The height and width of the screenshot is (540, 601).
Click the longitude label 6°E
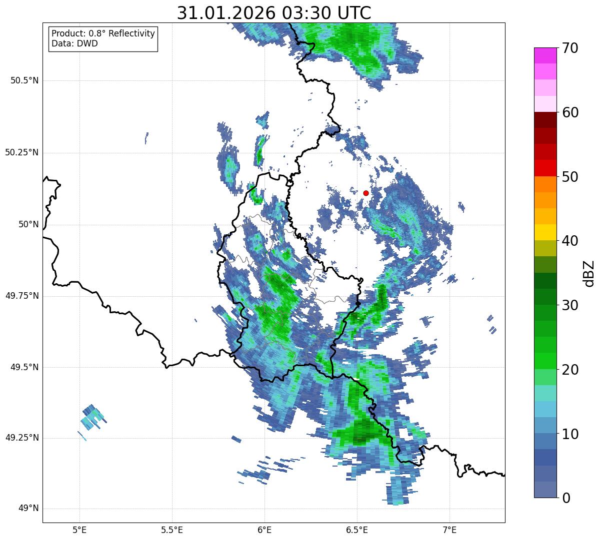[x=264, y=530]
